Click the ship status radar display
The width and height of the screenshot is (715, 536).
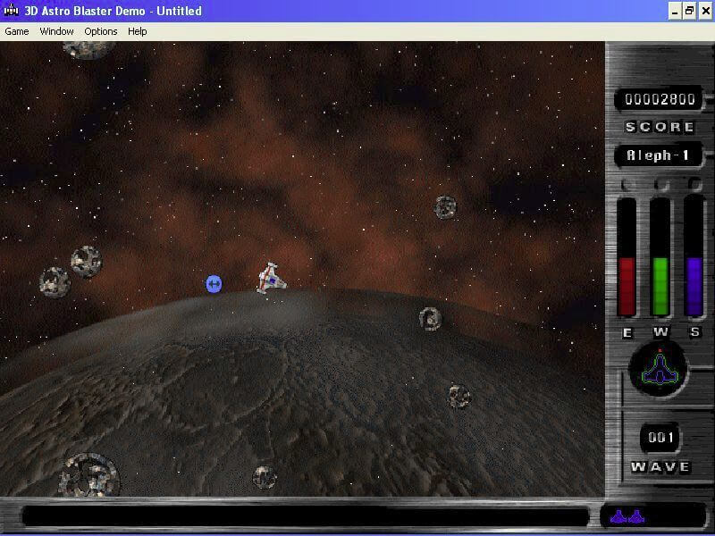[658, 368]
